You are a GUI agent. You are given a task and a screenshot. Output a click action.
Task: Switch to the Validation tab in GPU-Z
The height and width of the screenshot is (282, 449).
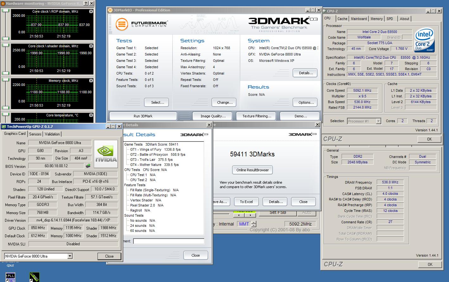click(x=52, y=134)
